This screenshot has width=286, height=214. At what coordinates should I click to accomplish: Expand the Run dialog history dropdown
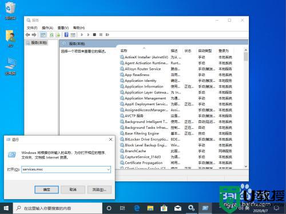[109, 169]
